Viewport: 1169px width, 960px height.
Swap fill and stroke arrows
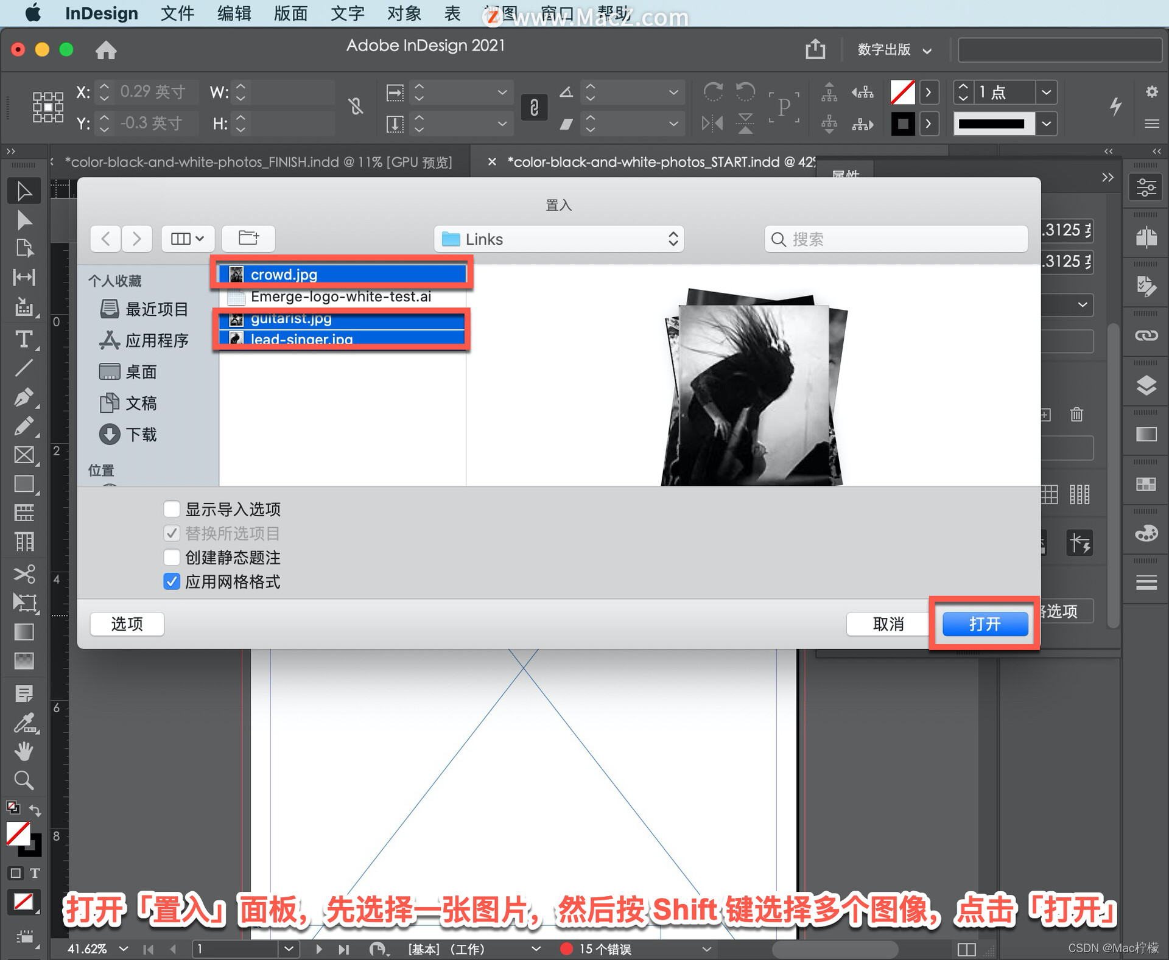coord(35,810)
